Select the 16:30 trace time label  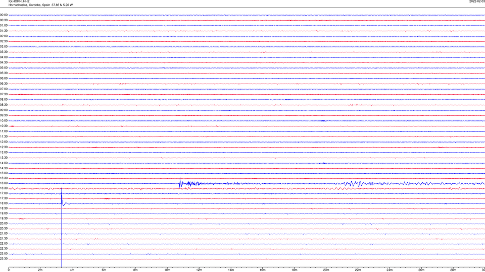pyautogui.click(x=4, y=188)
